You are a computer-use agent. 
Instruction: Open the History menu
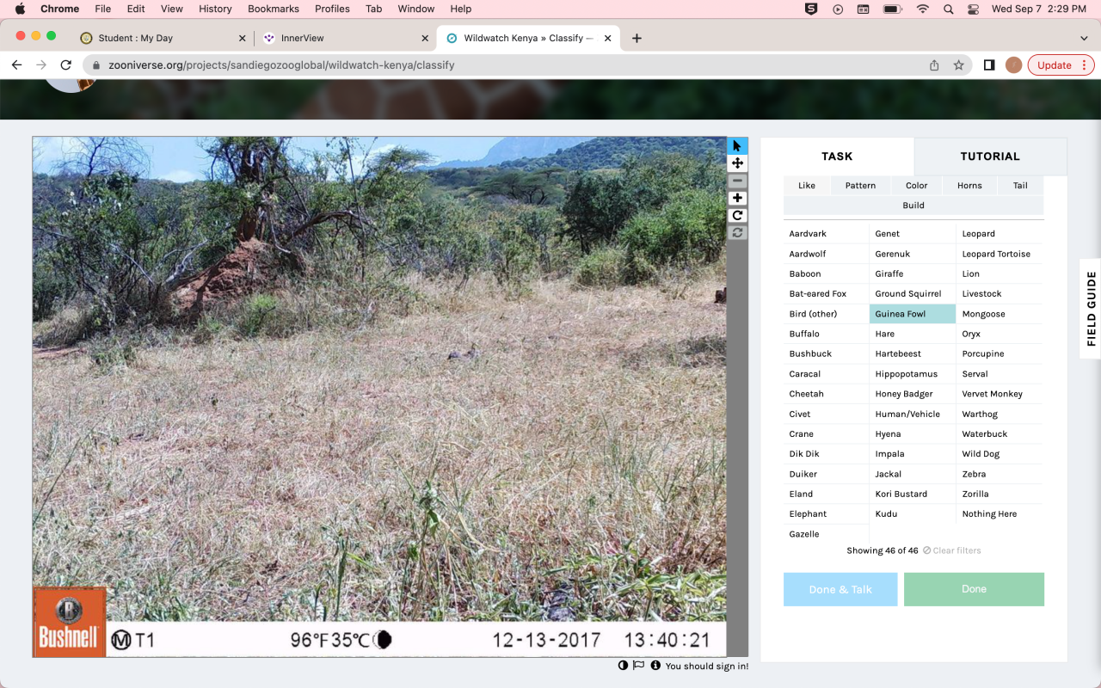(x=215, y=9)
